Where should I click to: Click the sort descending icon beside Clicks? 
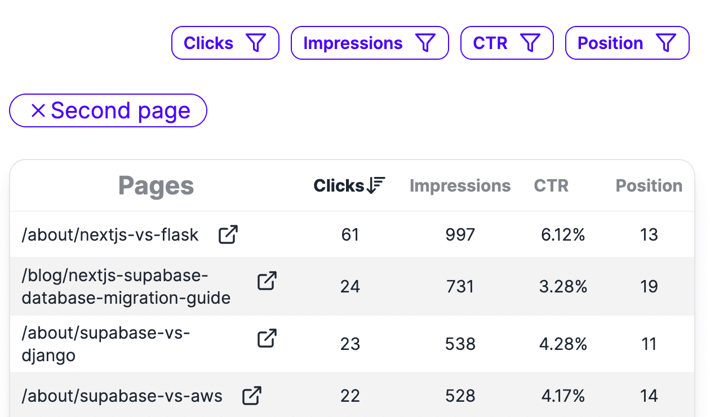[x=376, y=185]
